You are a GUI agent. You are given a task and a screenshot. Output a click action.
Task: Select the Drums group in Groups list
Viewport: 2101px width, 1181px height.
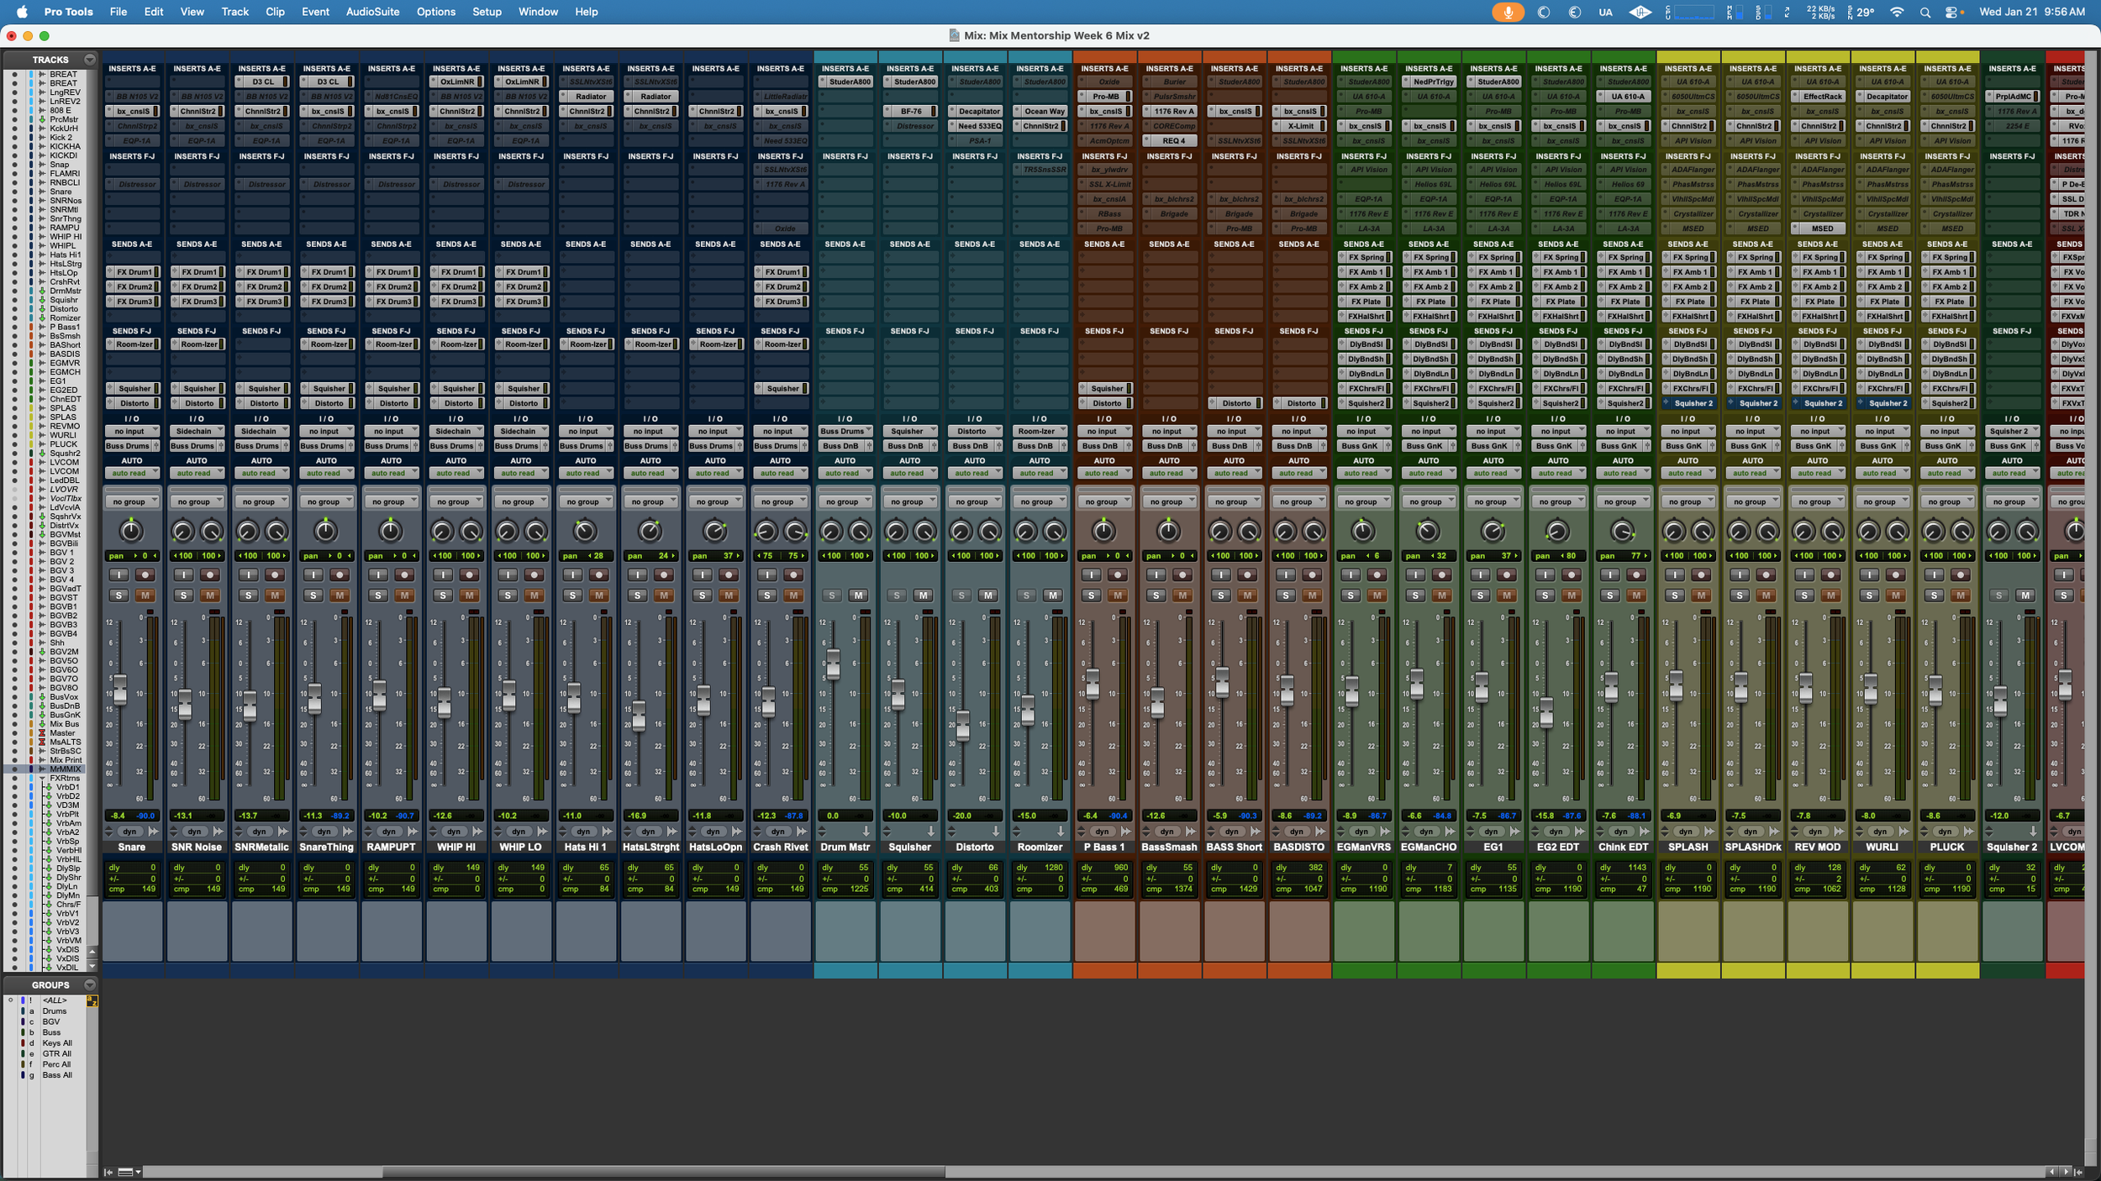point(55,1011)
